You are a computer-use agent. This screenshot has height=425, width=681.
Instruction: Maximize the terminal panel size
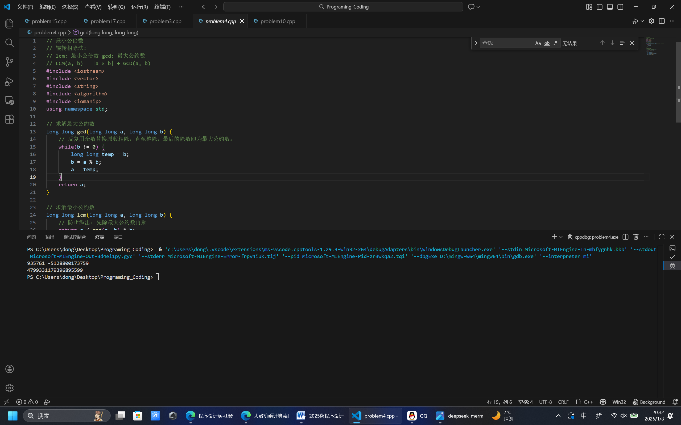point(662,237)
